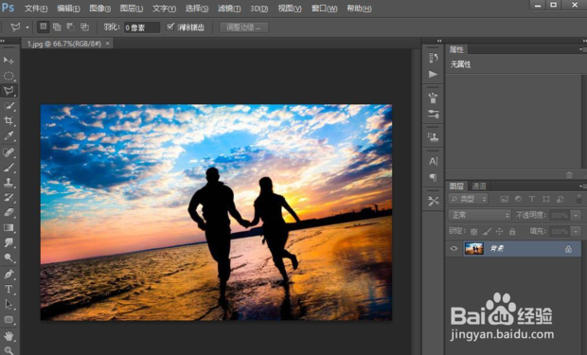587x355 pixels.
Task: Open the lasso tool preset picker arrow
Action: [27, 27]
